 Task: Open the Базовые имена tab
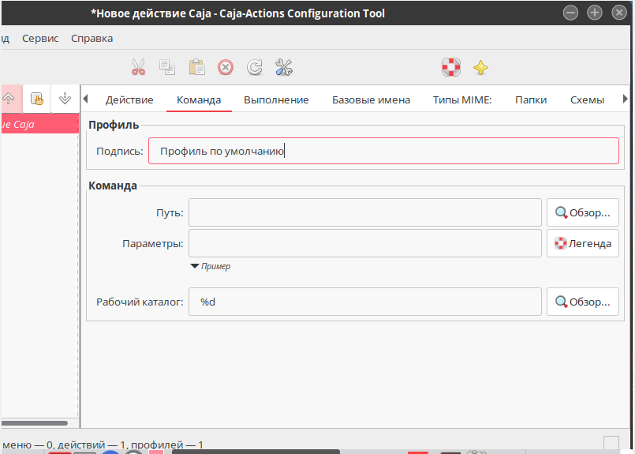point(371,99)
